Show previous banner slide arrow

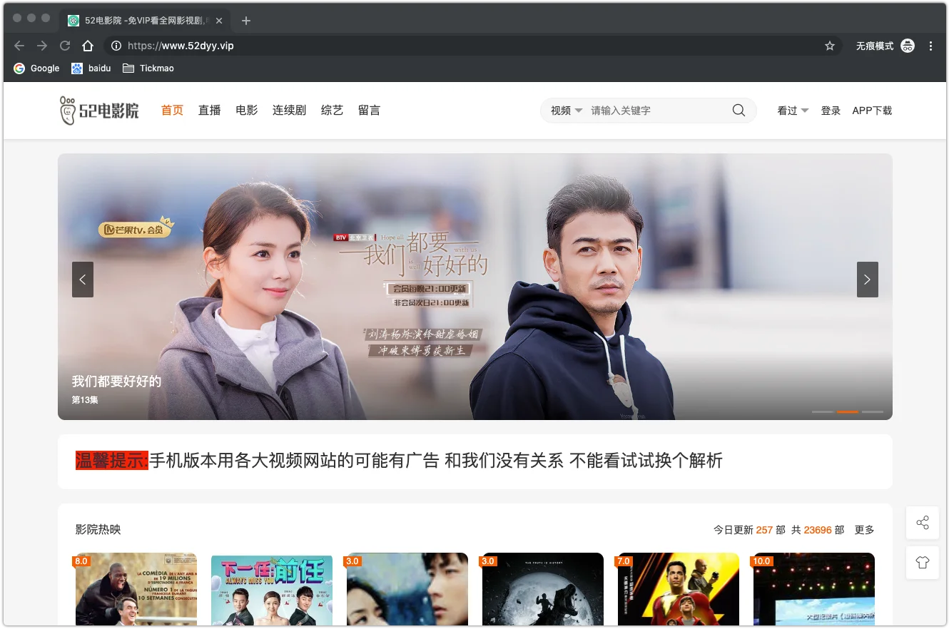click(83, 280)
